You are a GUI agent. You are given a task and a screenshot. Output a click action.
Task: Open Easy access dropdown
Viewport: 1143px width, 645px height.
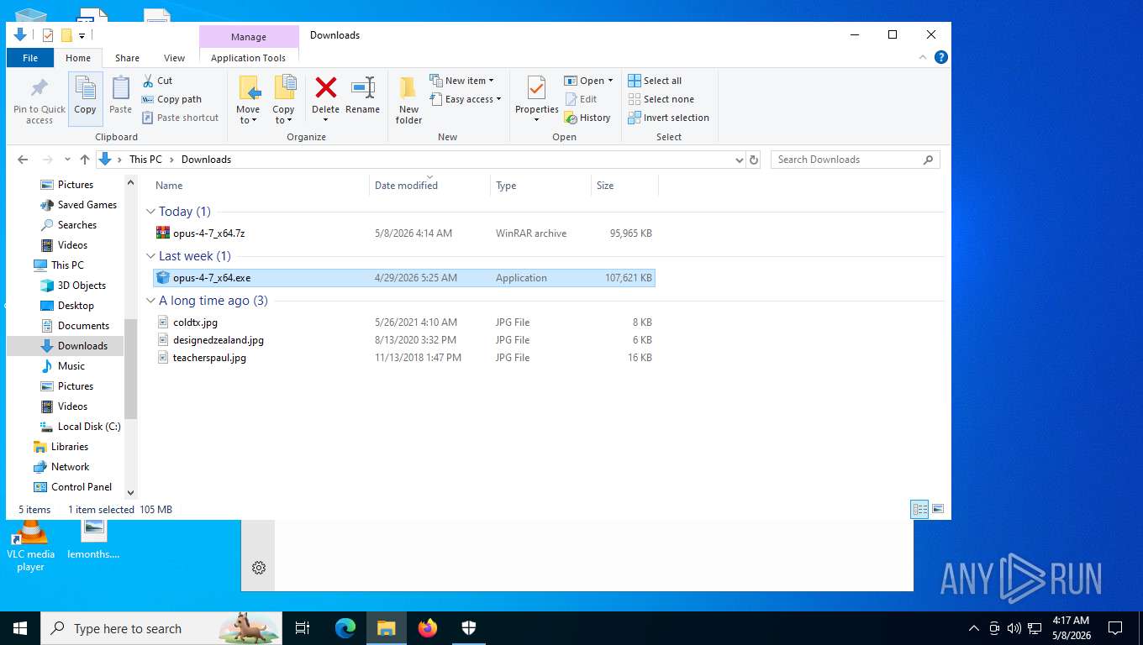click(465, 99)
